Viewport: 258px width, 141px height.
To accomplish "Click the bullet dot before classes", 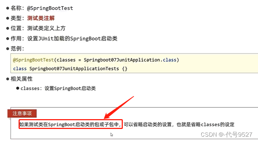I will [x=17, y=88].
